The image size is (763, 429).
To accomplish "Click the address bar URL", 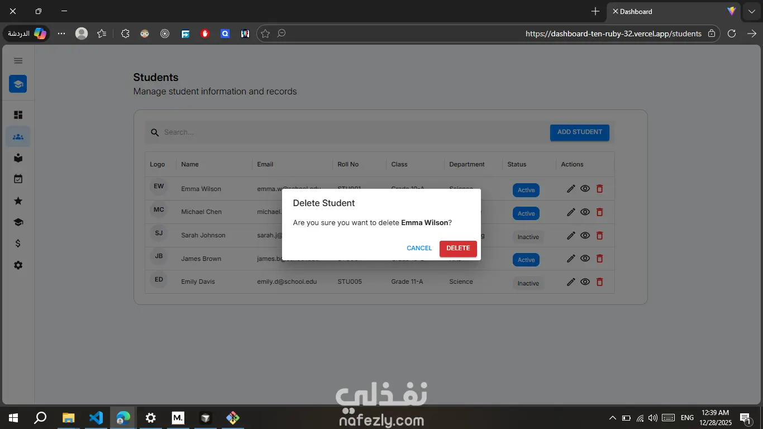I will pyautogui.click(x=613, y=34).
